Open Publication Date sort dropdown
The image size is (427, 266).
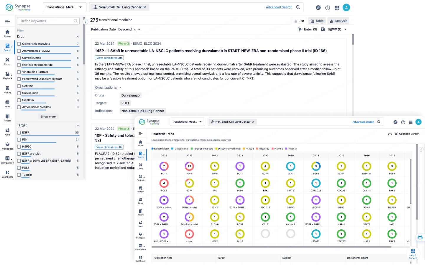pyautogui.click(x=116, y=29)
